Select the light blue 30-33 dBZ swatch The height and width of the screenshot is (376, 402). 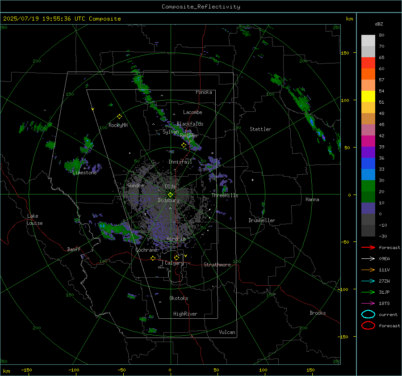(368, 174)
